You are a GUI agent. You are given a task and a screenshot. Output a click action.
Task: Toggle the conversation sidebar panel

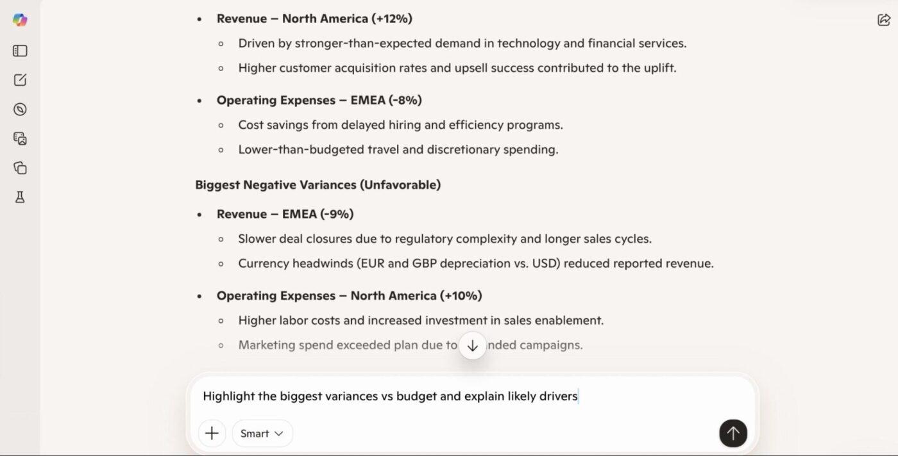[x=19, y=50]
